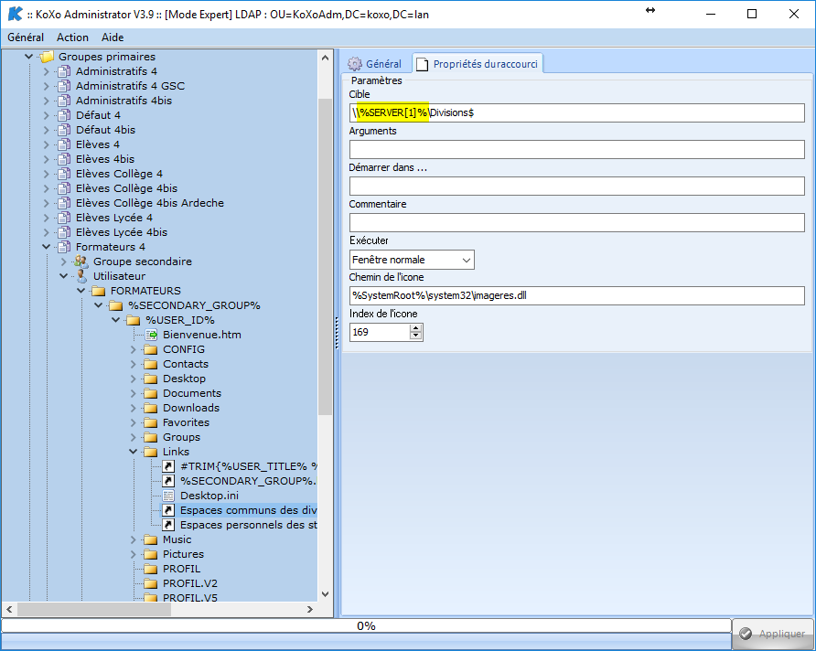Click the PROFIL.V2 folder icon
The height and width of the screenshot is (651, 816).
[x=150, y=583]
